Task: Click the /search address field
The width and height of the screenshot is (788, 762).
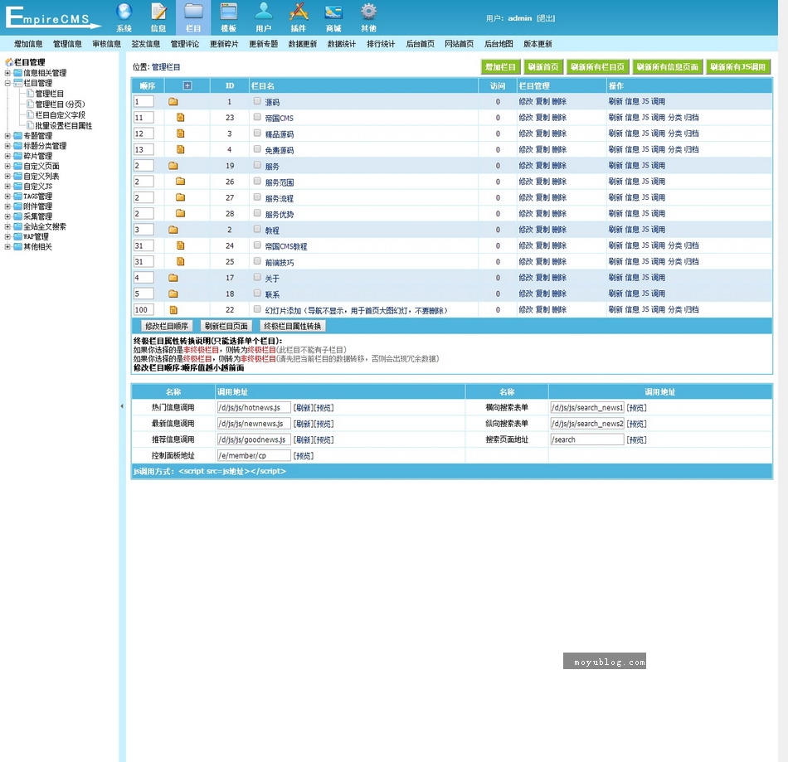Action: (x=587, y=439)
